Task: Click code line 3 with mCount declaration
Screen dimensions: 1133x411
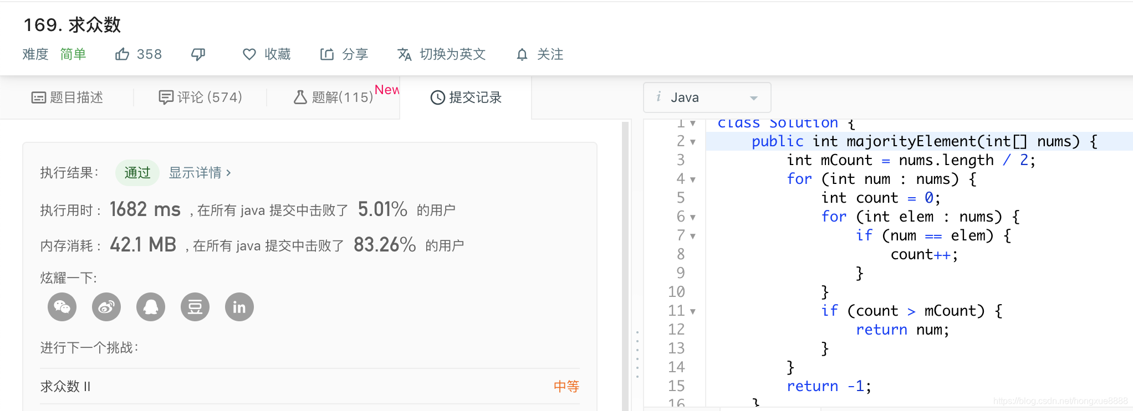Action: tap(911, 160)
